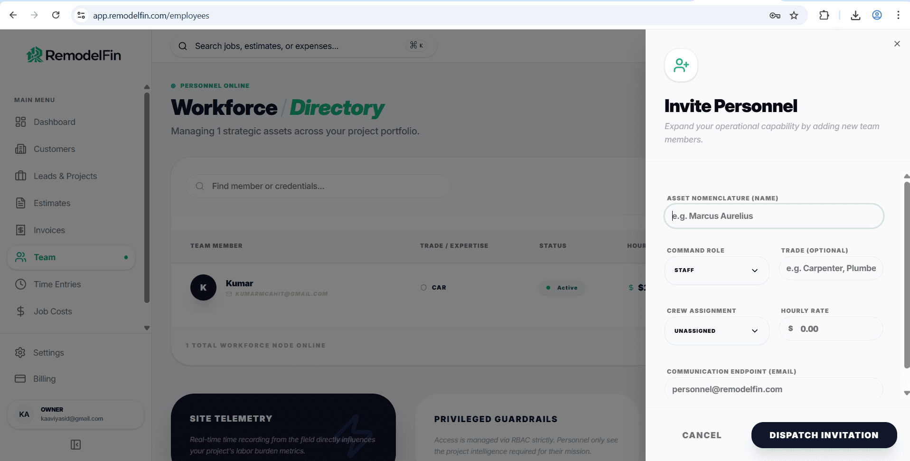Open the password key icon
Viewport: 910px width, 461px height.
pos(775,16)
